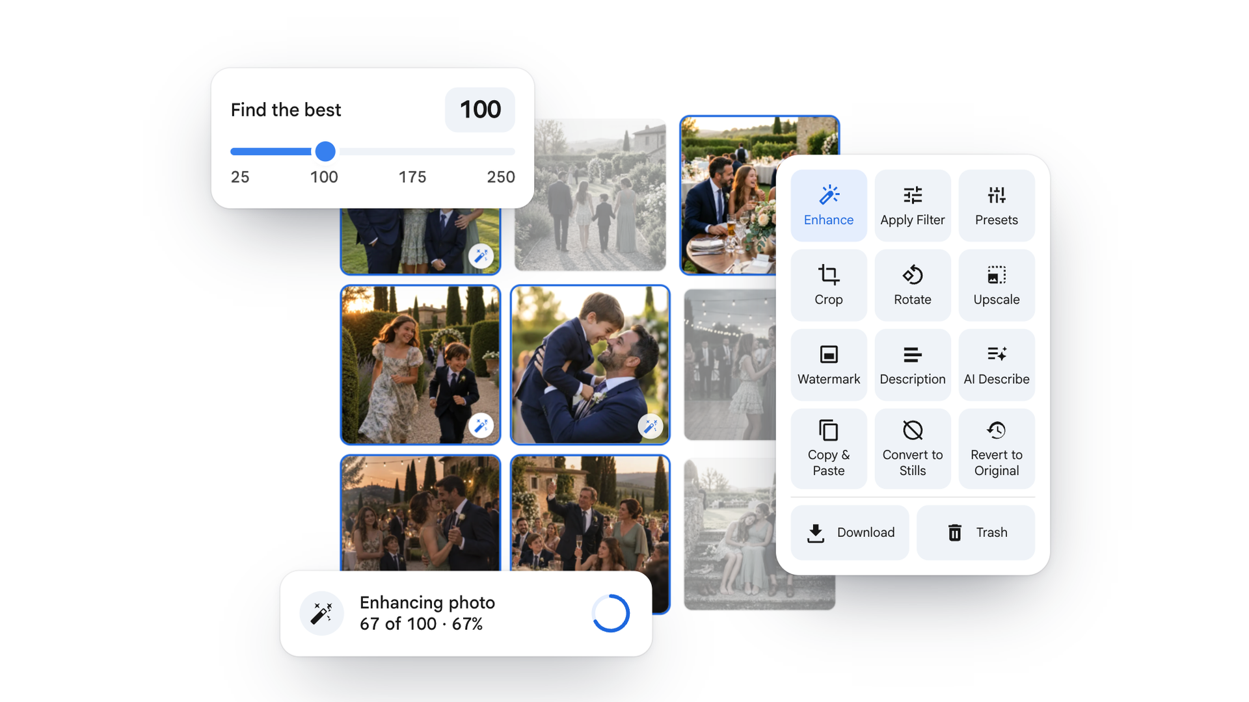The height and width of the screenshot is (702, 1249).
Task: Select the couple dancing at dusk photo
Action: click(x=420, y=513)
